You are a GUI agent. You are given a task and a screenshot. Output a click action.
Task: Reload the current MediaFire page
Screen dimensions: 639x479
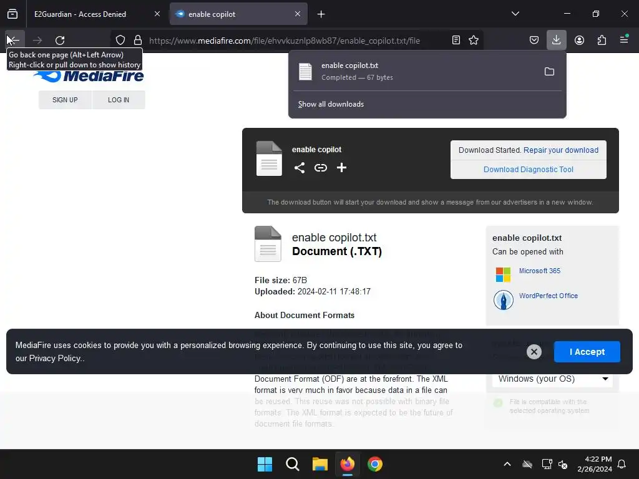(60, 40)
